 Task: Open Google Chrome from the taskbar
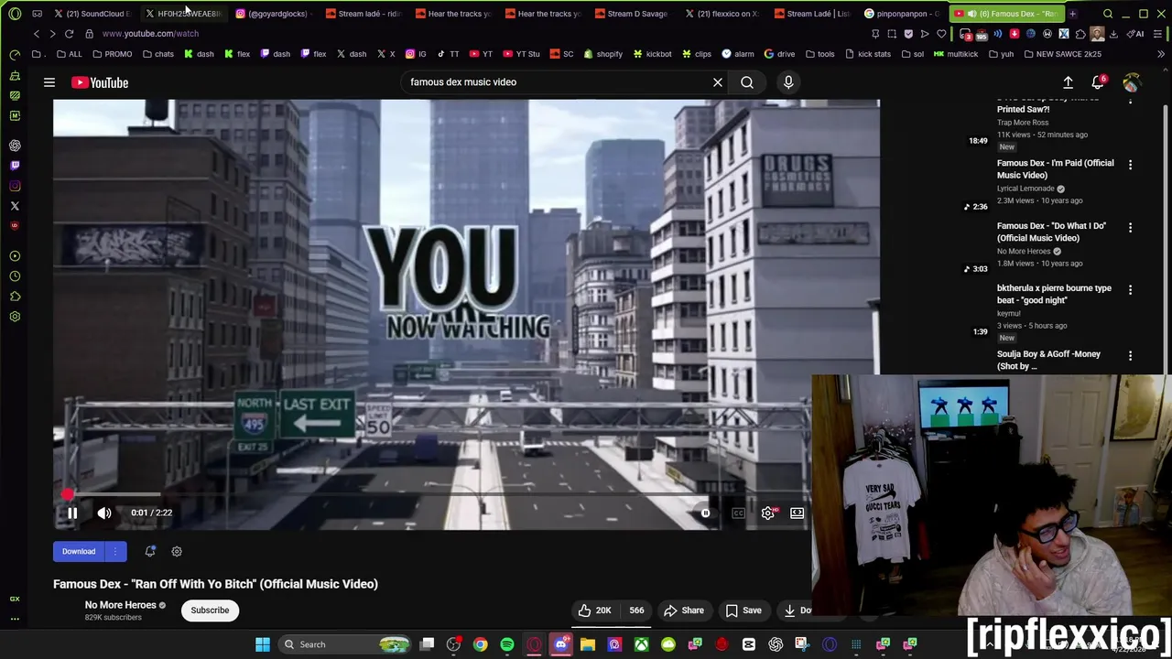pyautogui.click(x=480, y=644)
